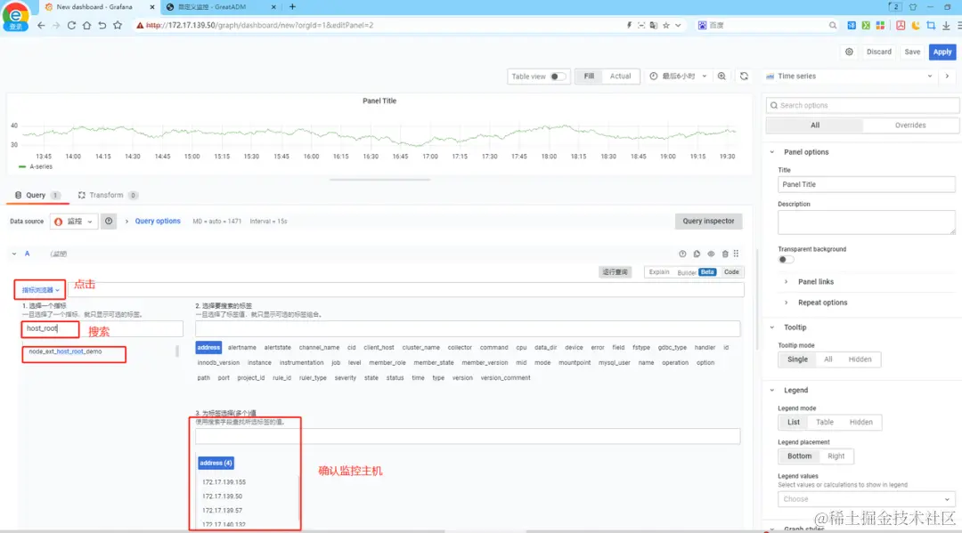Viewport: 962px width, 533px height.
Task: Open browser home page icon
Action: pyautogui.click(x=86, y=25)
